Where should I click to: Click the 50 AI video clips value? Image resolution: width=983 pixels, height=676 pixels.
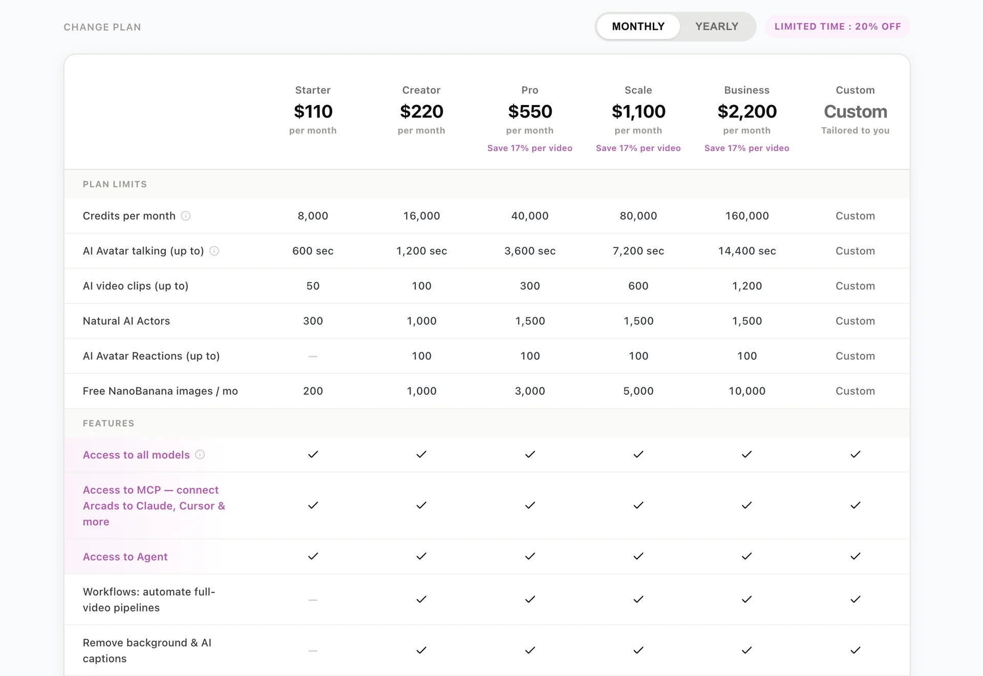point(313,286)
